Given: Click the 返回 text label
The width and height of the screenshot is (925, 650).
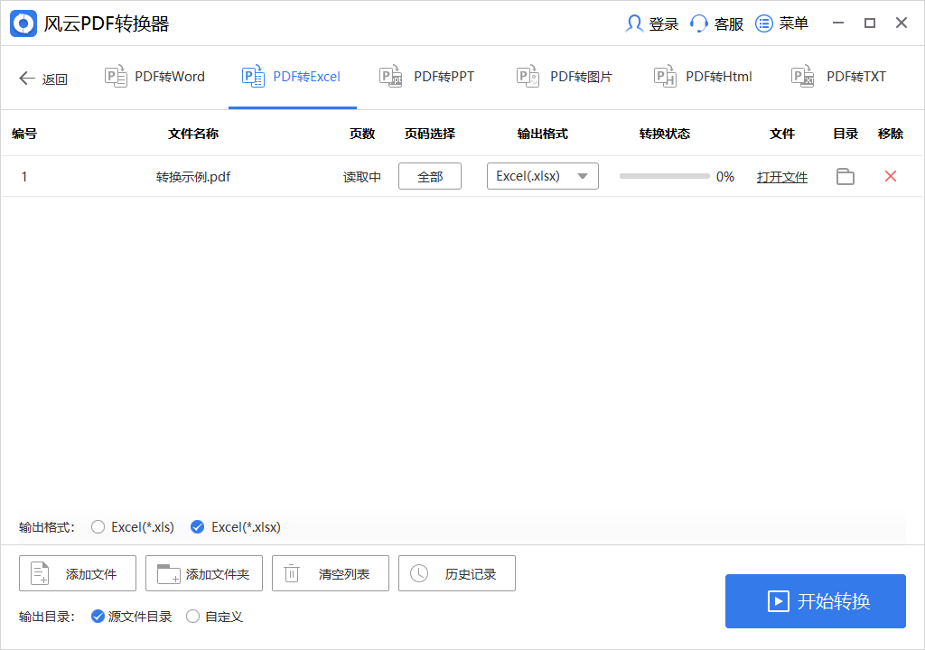Looking at the screenshot, I should coord(55,79).
